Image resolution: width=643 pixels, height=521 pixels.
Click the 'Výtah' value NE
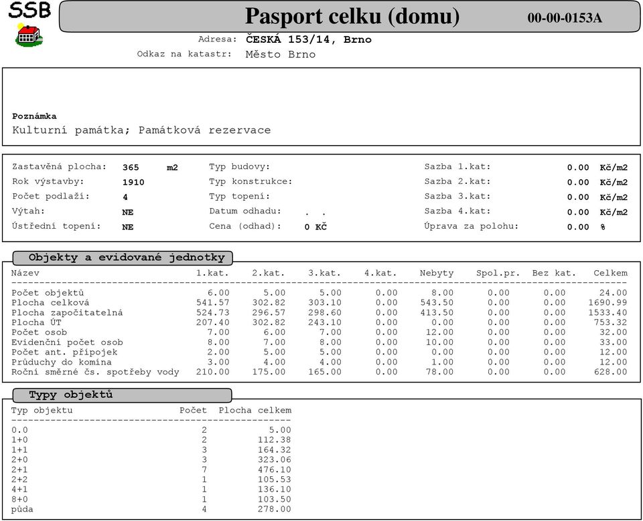pos(127,212)
